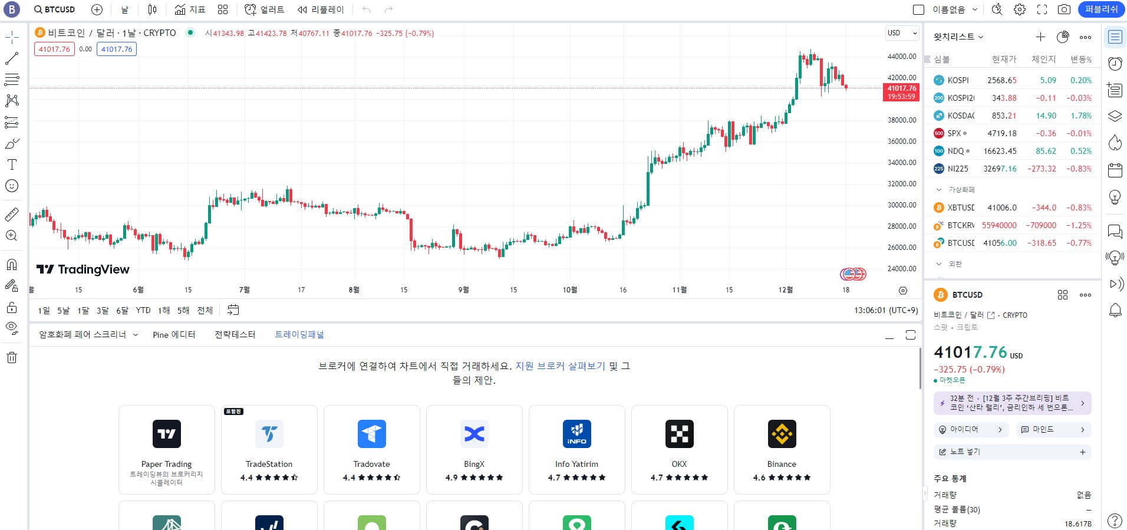
Task: Select the crosshair cursor tool
Action: (x=12, y=38)
